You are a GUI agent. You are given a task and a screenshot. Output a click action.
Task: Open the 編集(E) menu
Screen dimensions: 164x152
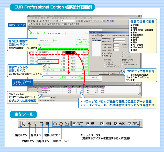coord(37,18)
